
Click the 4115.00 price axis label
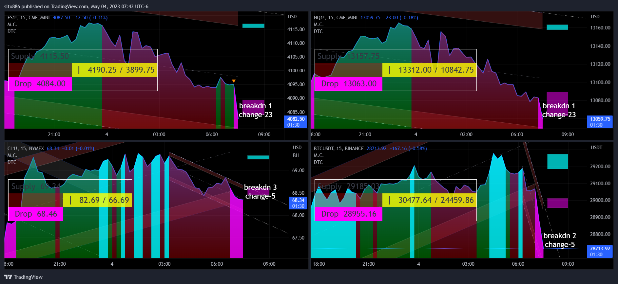click(x=296, y=29)
